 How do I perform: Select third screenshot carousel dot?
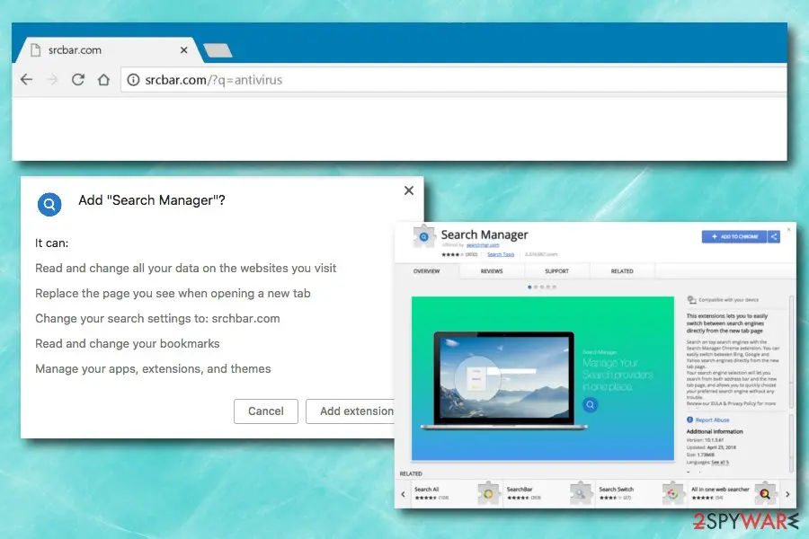click(542, 287)
